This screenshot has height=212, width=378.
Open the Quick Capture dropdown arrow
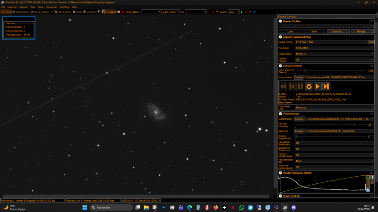pos(52,12)
